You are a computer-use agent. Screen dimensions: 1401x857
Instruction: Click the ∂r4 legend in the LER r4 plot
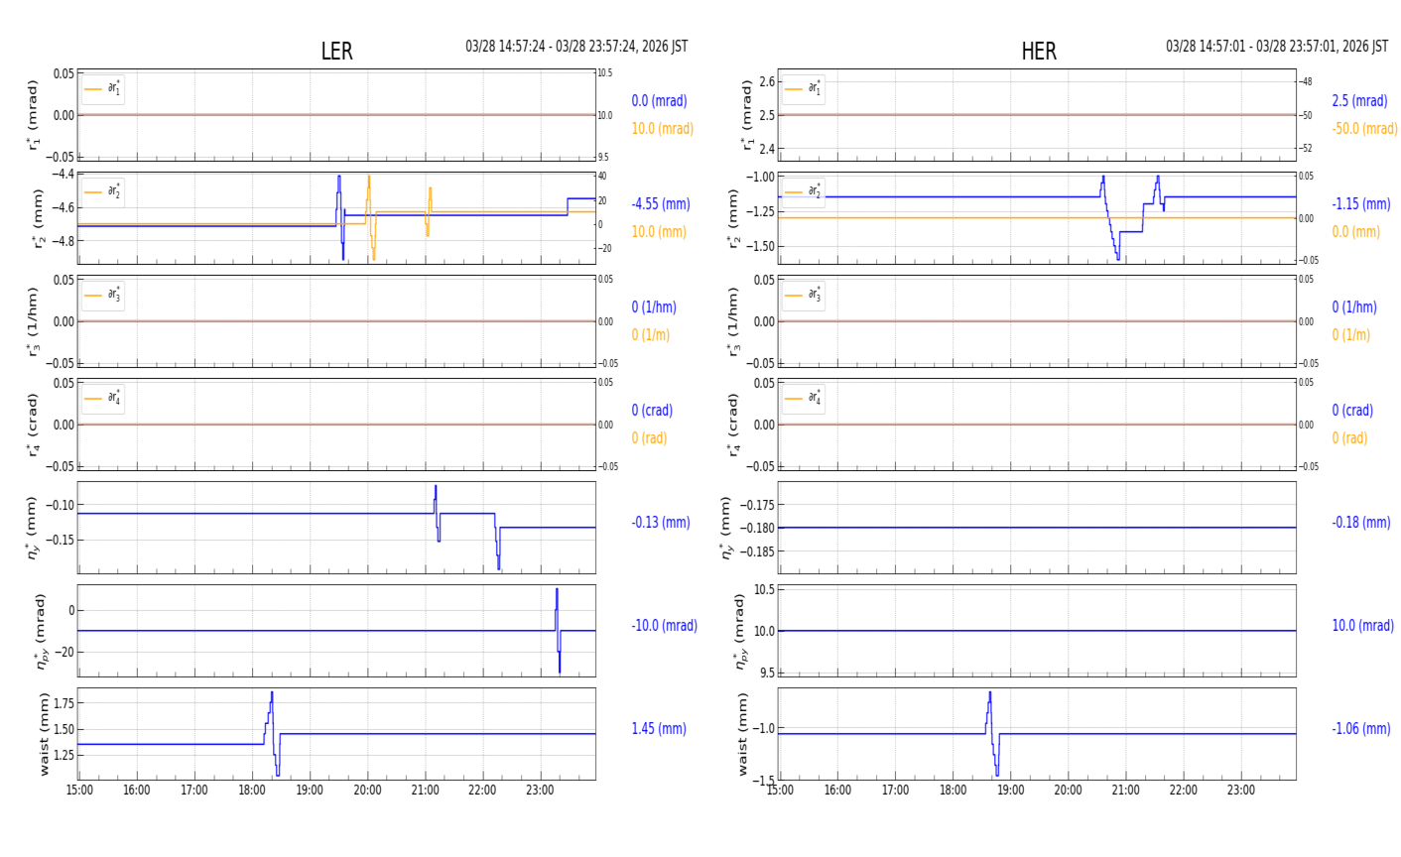[x=103, y=398]
